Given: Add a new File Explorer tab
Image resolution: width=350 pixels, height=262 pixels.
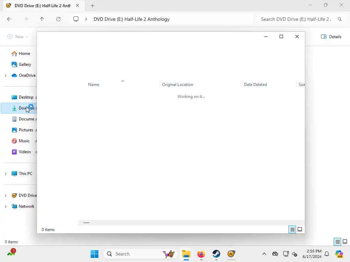Looking at the screenshot, I should point(92,6).
